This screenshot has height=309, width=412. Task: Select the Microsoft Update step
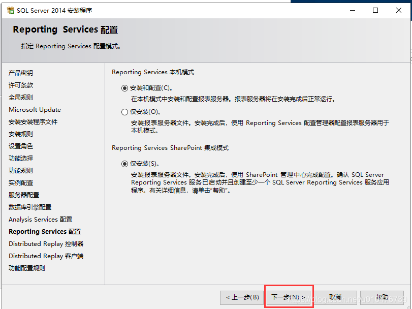[35, 110]
